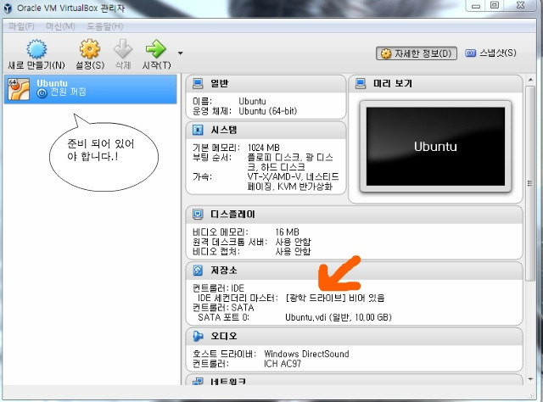Click the 광학 드라이브 비어 있음 entry

click(x=335, y=298)
